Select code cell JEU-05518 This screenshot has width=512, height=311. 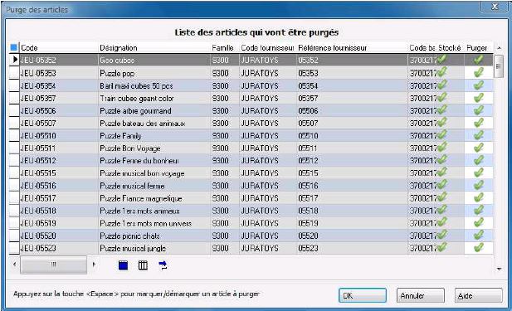click(59, 211)
